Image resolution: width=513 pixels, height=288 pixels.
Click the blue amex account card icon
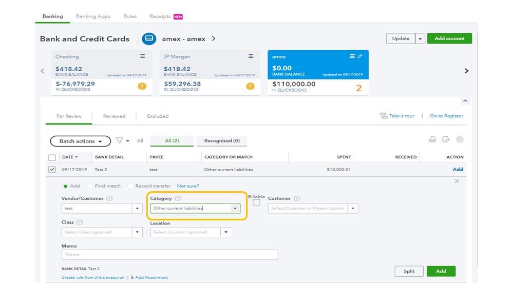pyautogui.click(x=149, y=38)
